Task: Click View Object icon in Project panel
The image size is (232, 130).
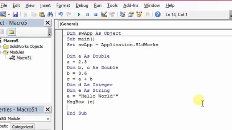Action: coord(2,32)
